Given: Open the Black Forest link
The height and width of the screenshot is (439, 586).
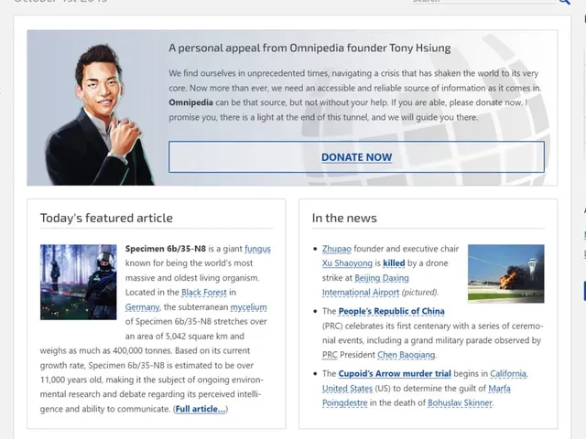Looking at the screenshot, I should pyautogui.click(x=204, y=293).
